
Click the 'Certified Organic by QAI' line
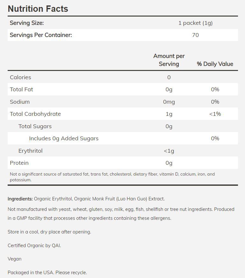pos(34,246)
